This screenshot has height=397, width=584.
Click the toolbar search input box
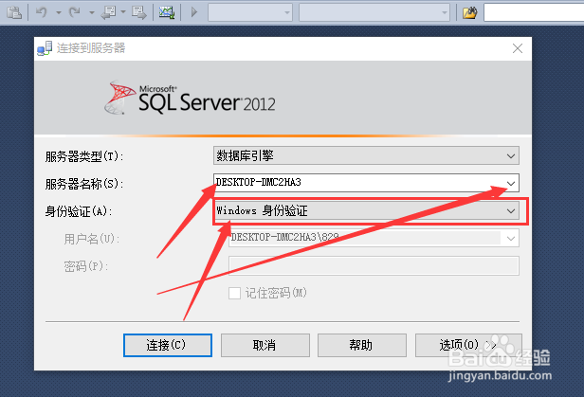coord(534,12)
